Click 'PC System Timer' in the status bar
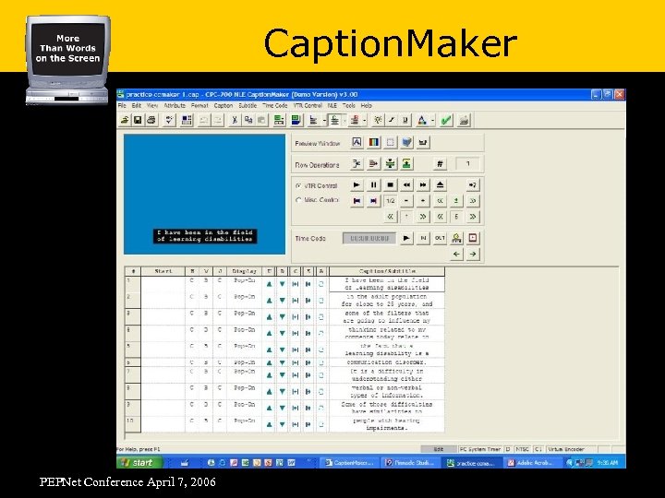The width and height of the screenshot is (665, 498). [x=480, y=449]
